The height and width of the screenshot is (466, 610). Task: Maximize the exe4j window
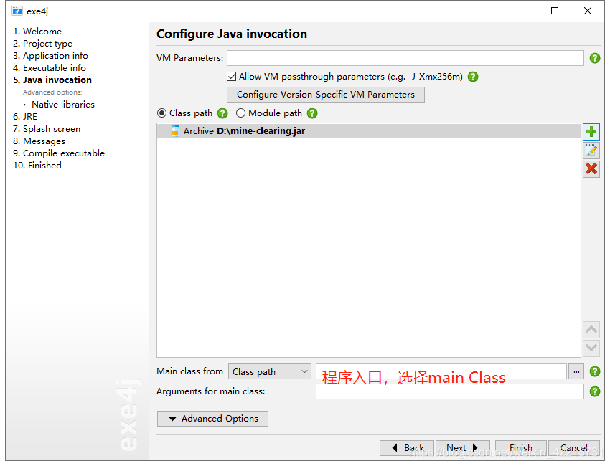pyautogui.click(x=555, y=11)
